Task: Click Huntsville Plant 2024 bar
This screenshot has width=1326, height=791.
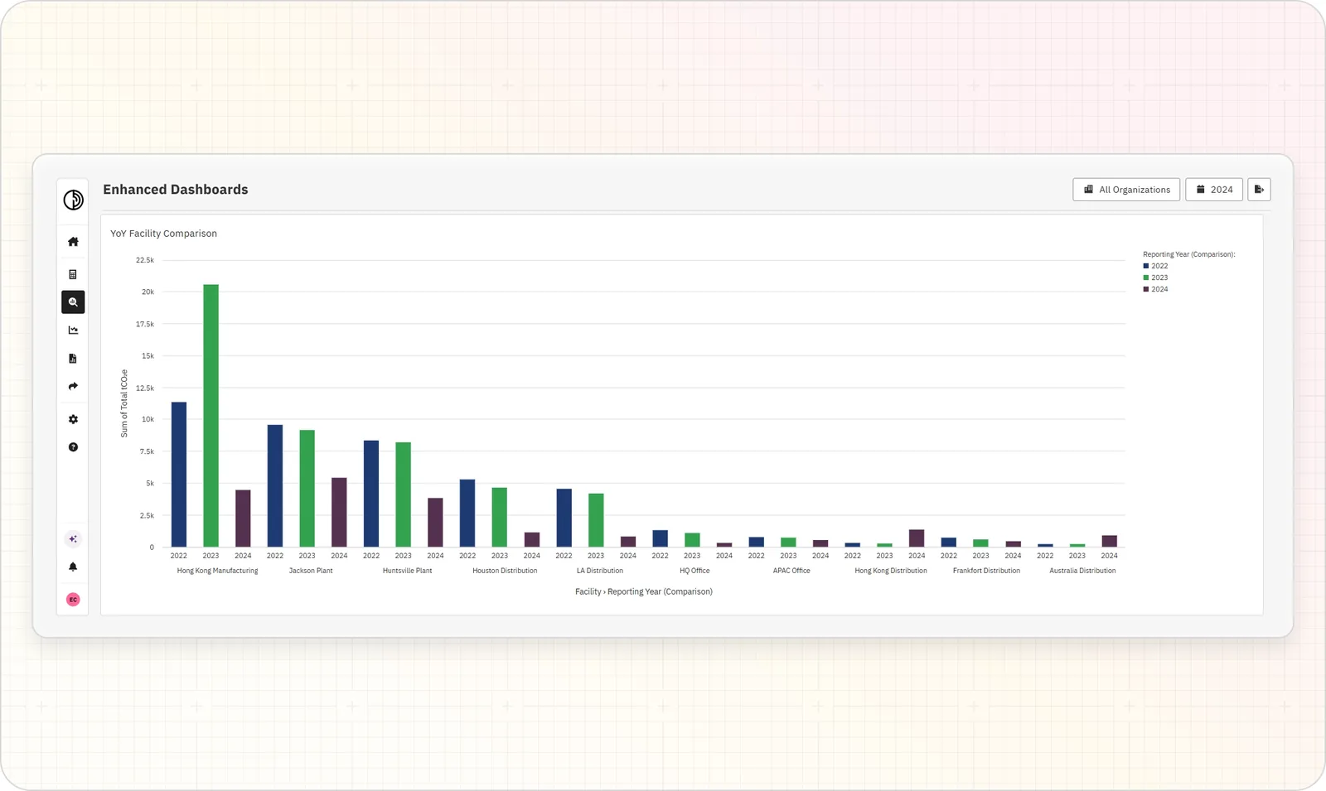Action: click(435, 523)
